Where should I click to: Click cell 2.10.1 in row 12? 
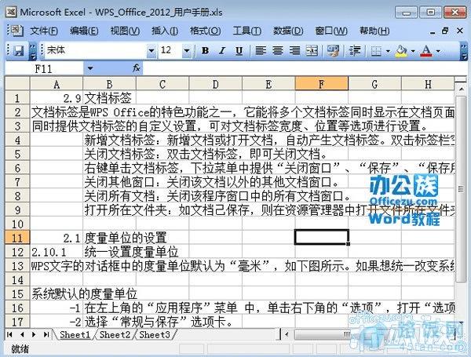[x=57, y=252]
